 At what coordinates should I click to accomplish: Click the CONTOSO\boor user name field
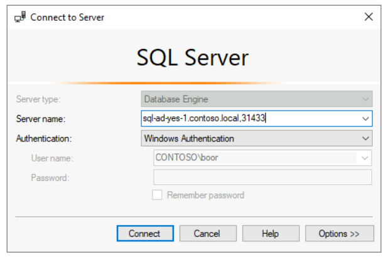pos(256,158)
